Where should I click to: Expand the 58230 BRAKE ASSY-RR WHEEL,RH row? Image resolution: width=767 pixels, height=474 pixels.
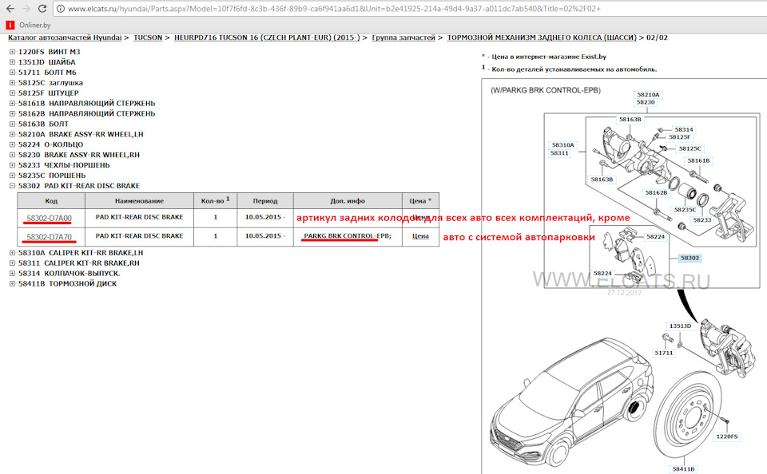click(12, 155)
